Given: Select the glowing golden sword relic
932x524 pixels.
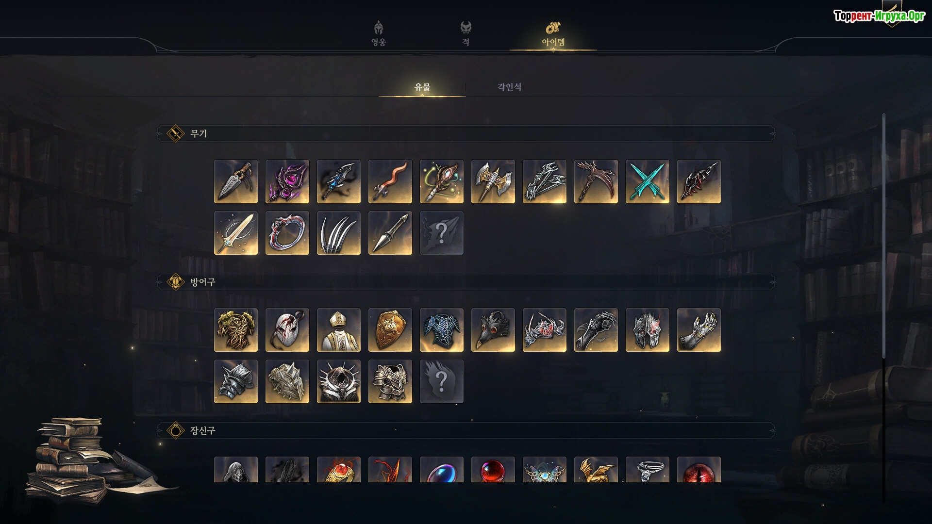Looking at the screenshot, I should [x=236, y=233].
